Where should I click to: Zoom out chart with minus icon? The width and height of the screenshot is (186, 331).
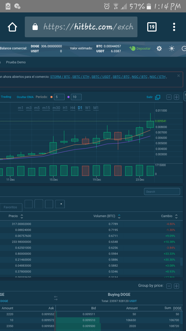pos(169,97)
